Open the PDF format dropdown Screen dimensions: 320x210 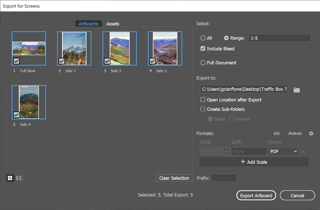click(x=283, y=151)
